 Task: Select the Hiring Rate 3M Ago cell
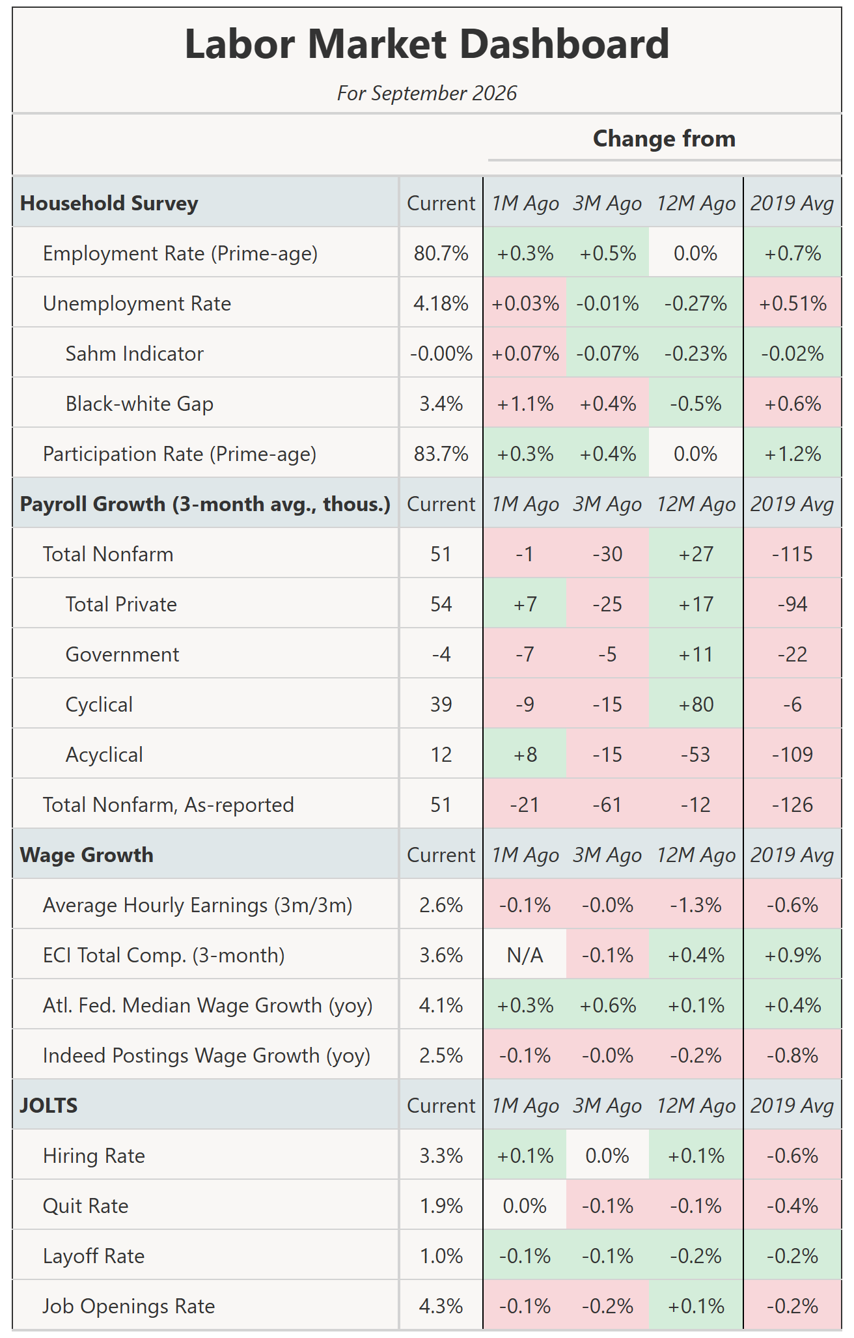coord(607,1156)
